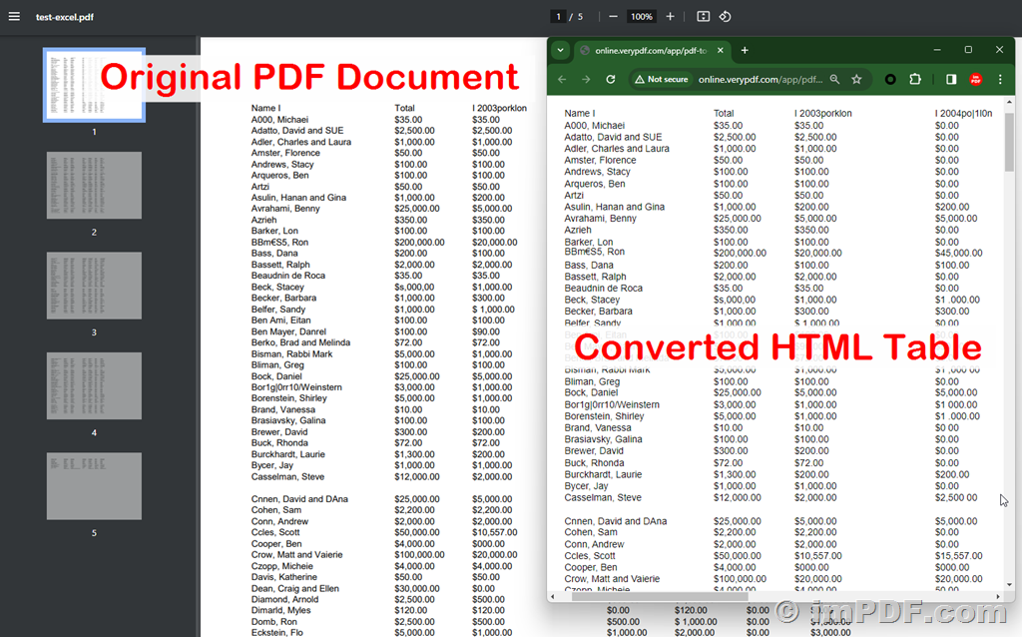
Task: Click "$15,557.00" in the HTML table
Action: point(958,555)
